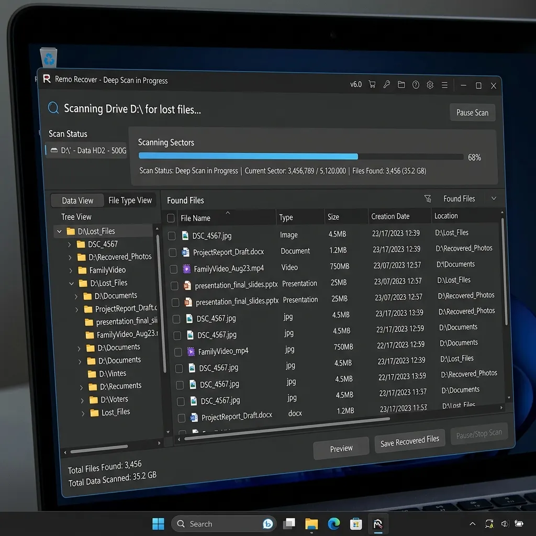Image resolution: width=536 pixels, height=536 pixels.
Task: Open the hamburger menu icon
Action: pos(444,85)
